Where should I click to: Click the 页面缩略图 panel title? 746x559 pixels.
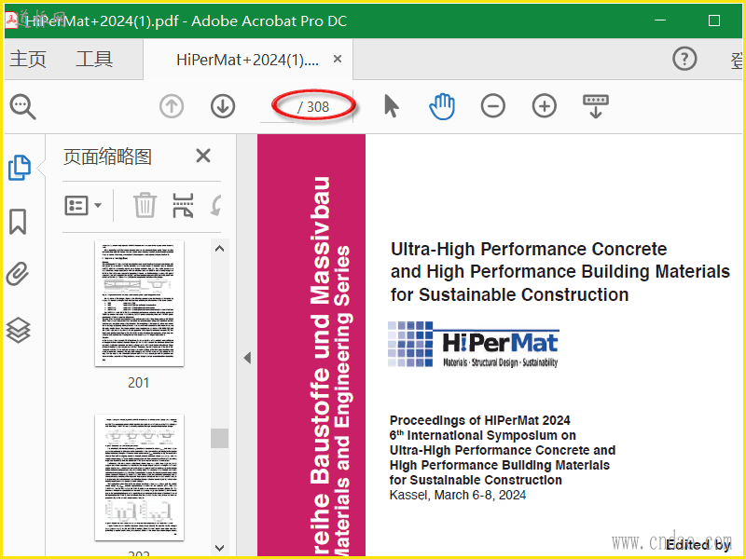click(107, 157)
